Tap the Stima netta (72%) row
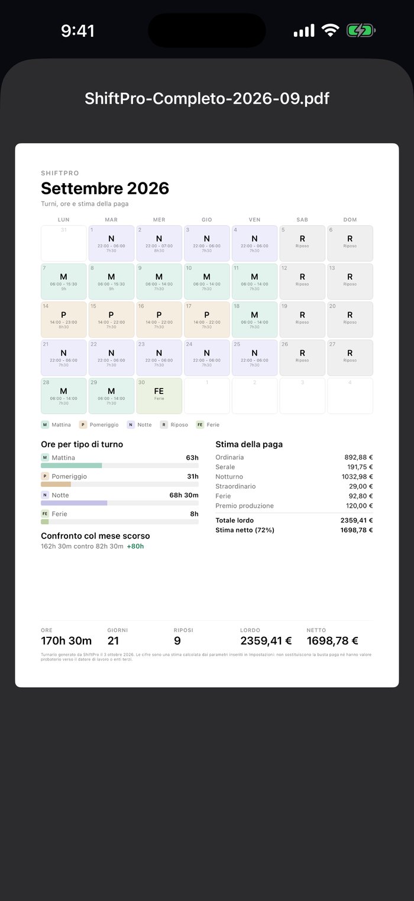The width and height of the screenshot is (414, 901). click(x=294, y=530)
